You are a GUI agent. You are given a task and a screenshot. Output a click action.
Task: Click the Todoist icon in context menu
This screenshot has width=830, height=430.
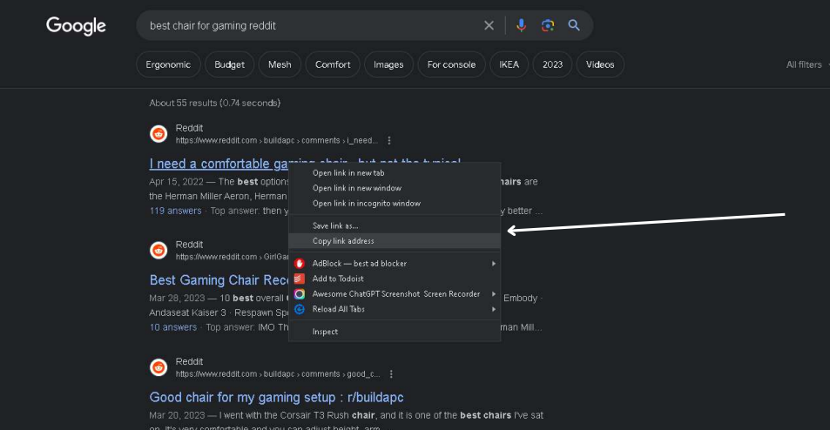pos(300,279)
